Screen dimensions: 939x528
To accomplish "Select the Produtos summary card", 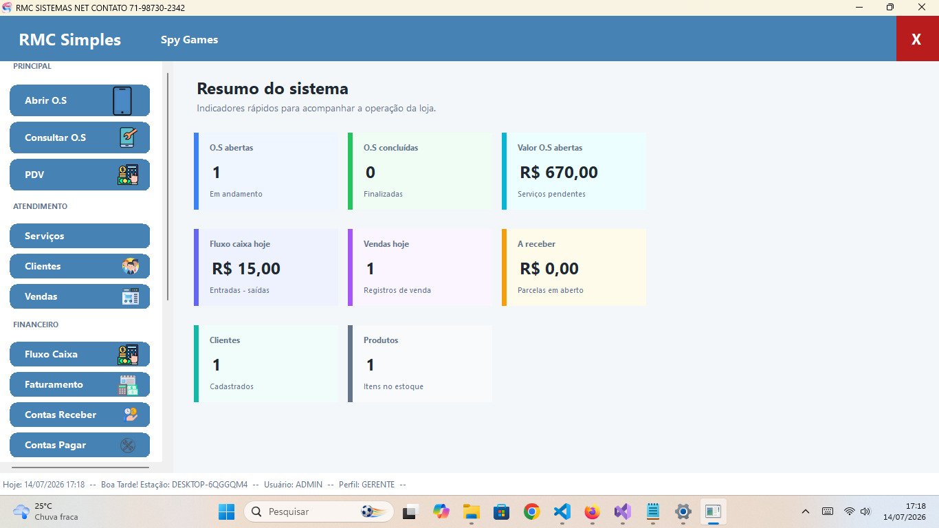I will pos(420,364).
